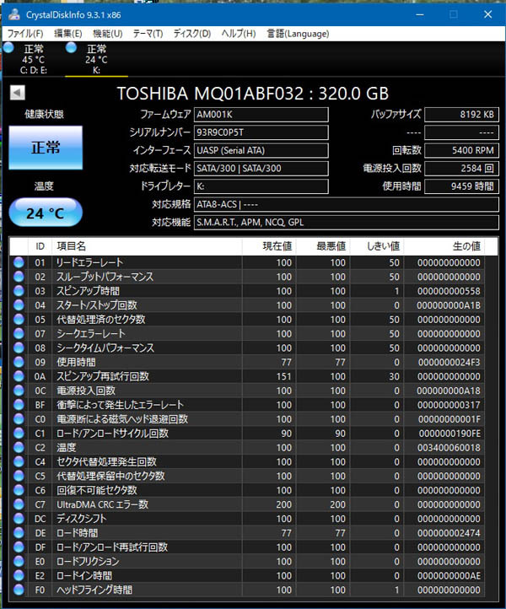The height and width of the screenshot is (609, 506).
Task: Click the status orb for ID C4 row
Action: tap(19, 461)
